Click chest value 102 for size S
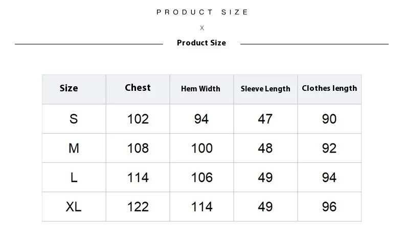The height and width of the screenshot is (246, 404). point(138,119)
